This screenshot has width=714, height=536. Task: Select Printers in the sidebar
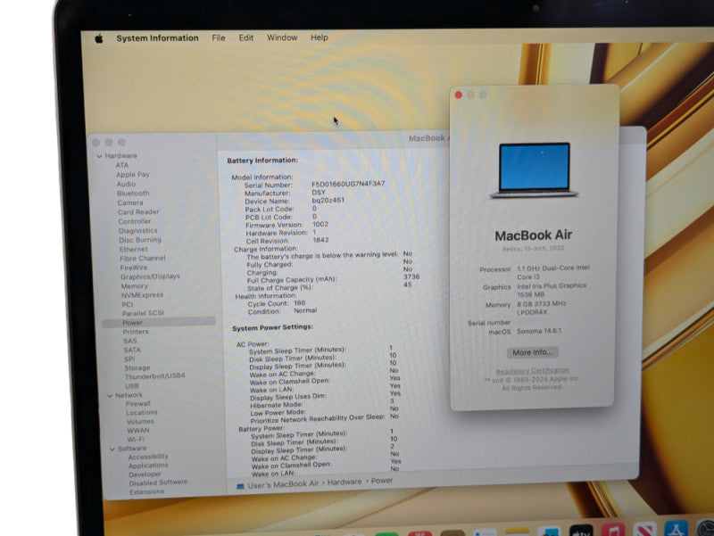pos(136,332)
